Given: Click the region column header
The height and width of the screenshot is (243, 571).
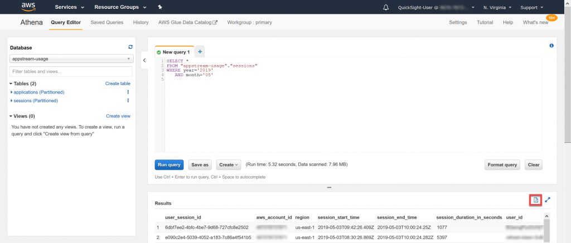Looking at the screenshot, I should 302,217.
